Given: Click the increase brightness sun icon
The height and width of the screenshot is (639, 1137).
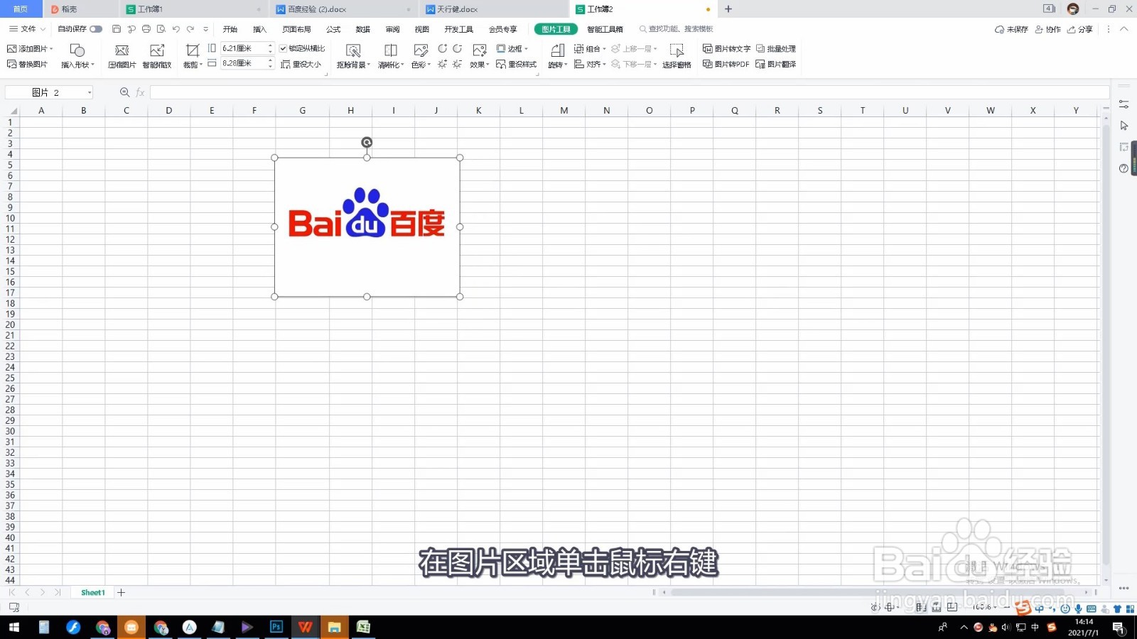Looking at the screenshot, I should (442, 64).
